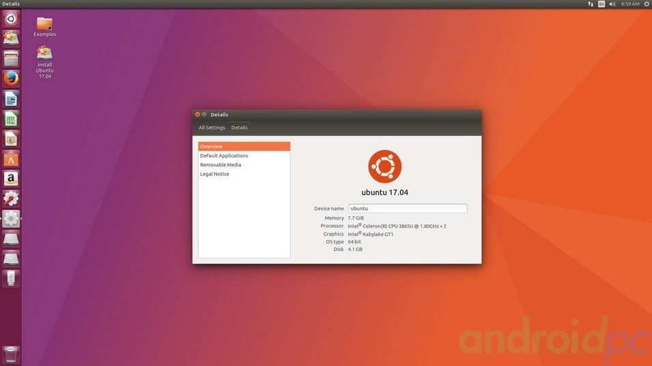Select Overview in the sidebar
The height and width of the screenshot is (366, 652).
click(x=244, y=147)
